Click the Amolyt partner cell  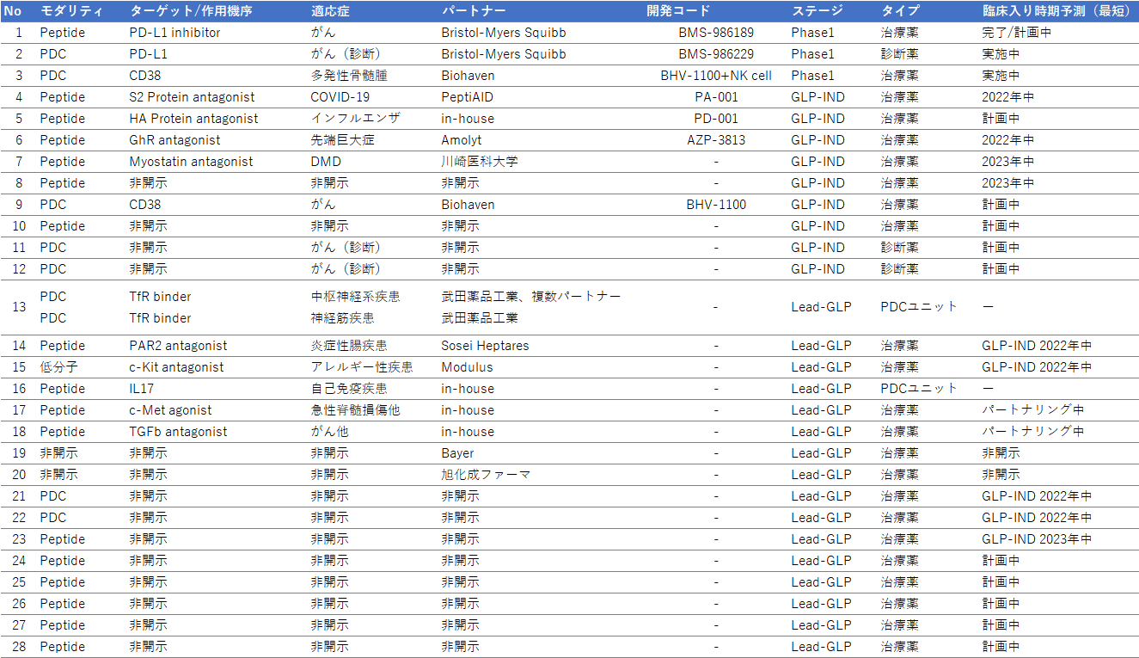pos(462,140)
